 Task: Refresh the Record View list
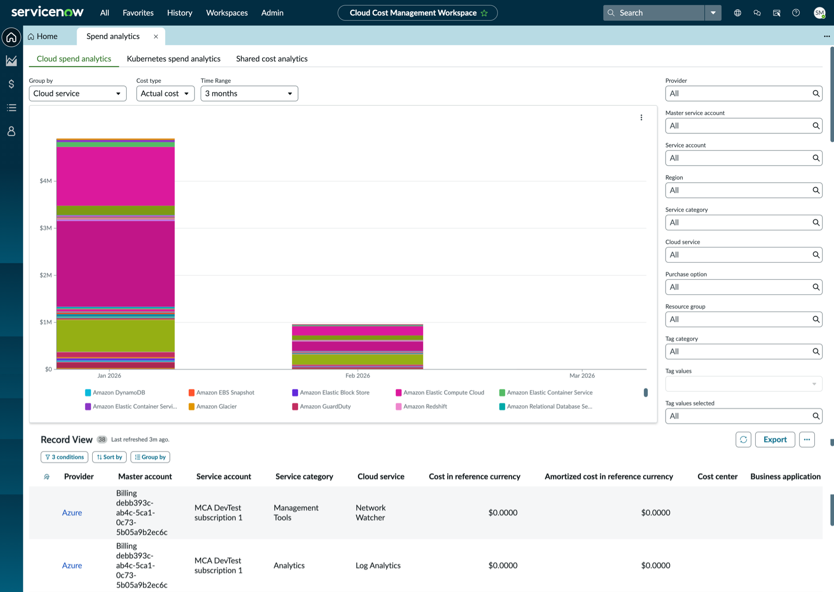743,440
